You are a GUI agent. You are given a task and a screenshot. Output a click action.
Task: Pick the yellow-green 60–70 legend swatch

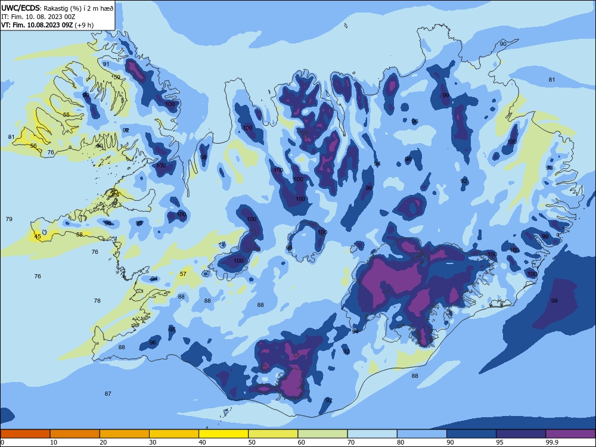click(x=322, y=434)
